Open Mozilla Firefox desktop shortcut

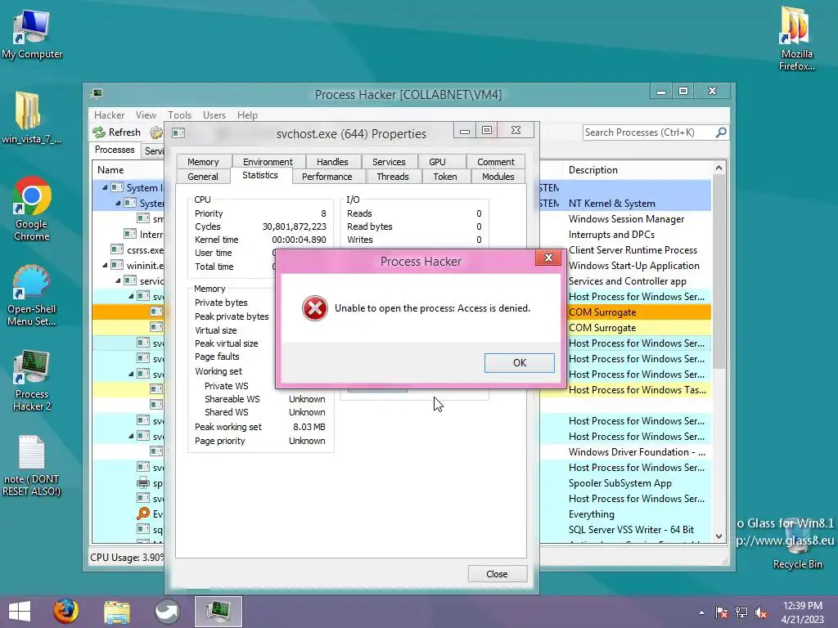(796, 38)
